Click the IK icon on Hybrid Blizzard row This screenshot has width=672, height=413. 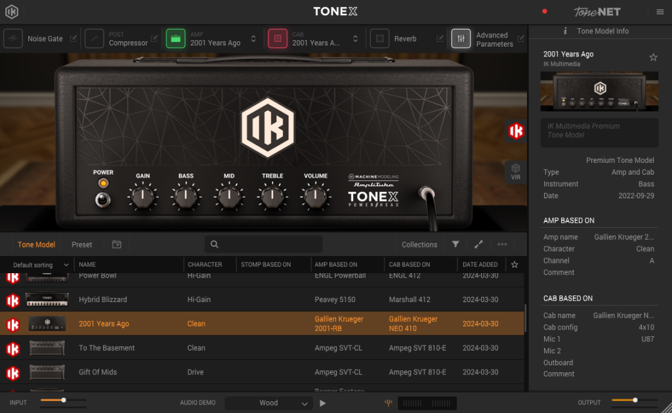(x=13, y=300)
